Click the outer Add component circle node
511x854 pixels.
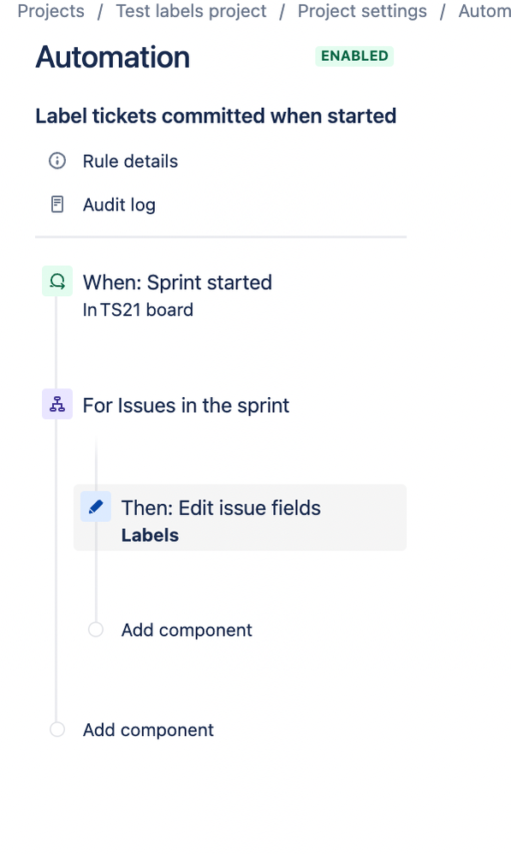[x=57, y=729]
